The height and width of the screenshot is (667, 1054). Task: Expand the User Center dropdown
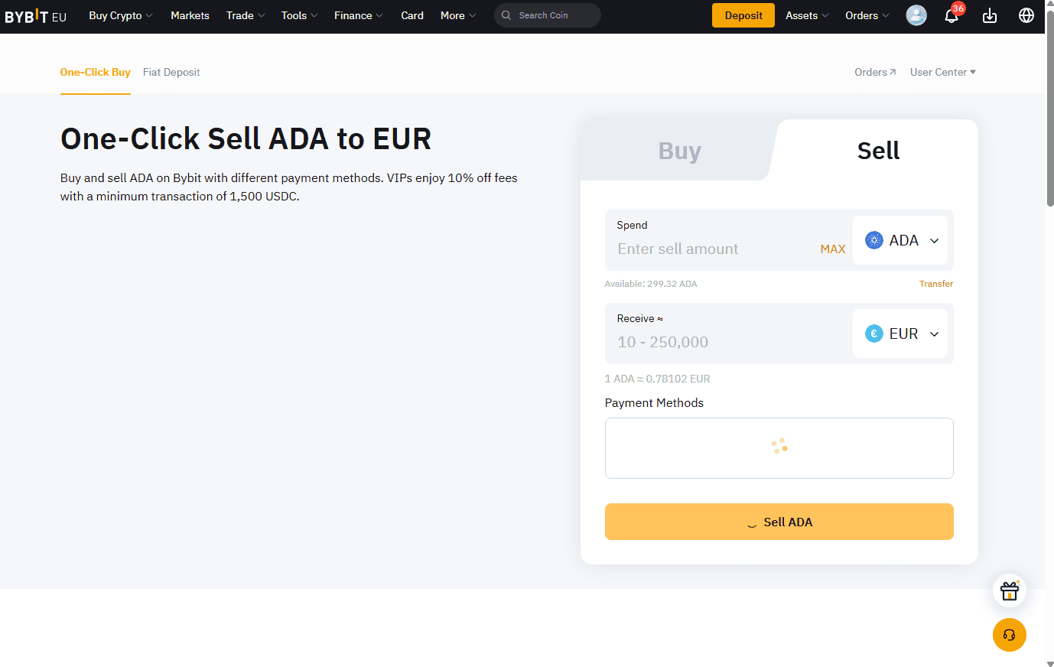point(942,72)
